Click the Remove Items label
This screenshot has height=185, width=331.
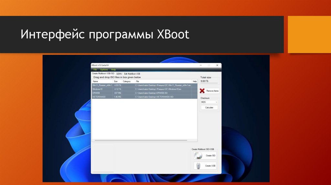(212, 91)
